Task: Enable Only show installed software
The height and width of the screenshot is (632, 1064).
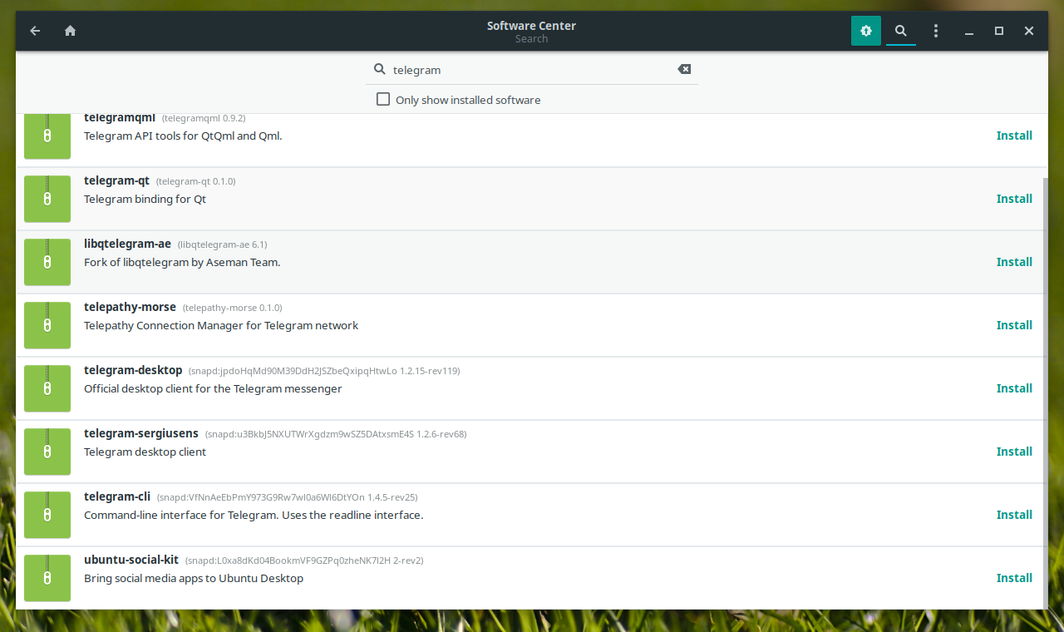Action: pos(383,99)
